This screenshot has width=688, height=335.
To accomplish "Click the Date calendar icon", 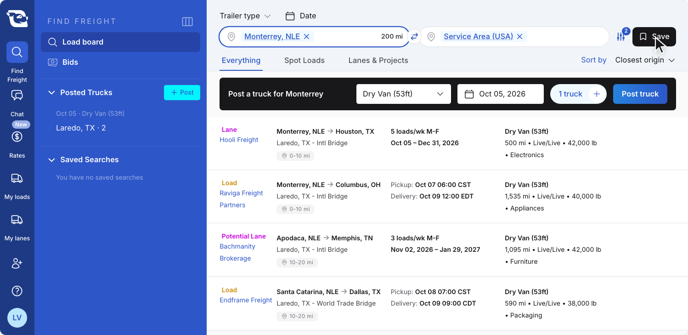I will coord(290,16).
